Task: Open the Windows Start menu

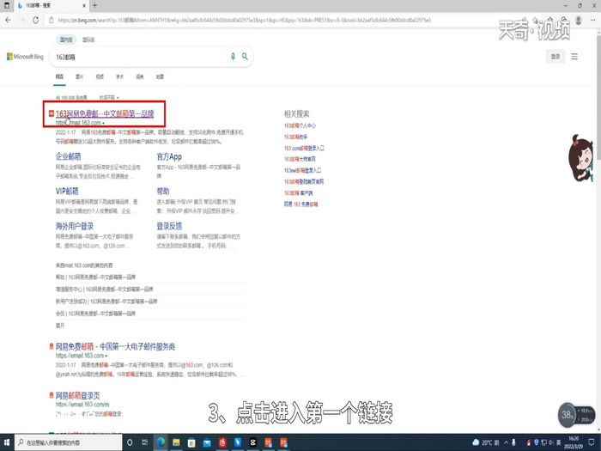Action: 7,442
